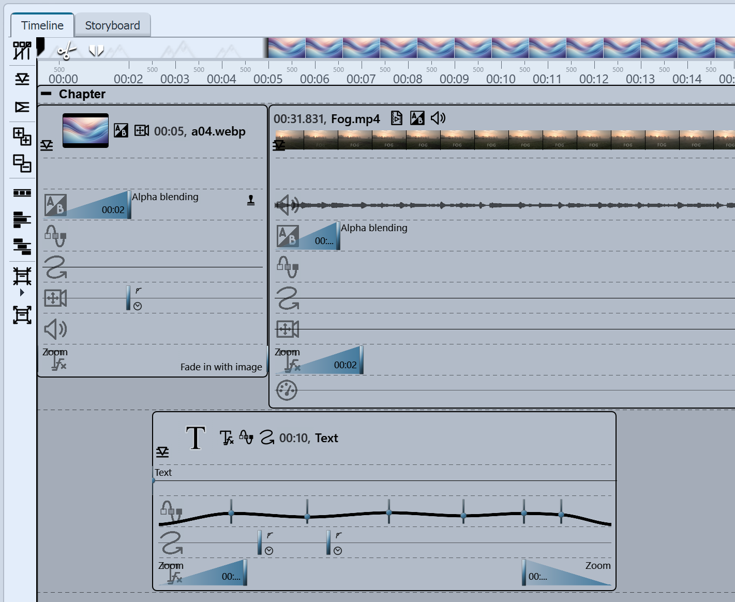Select the scissors cut tool in the toolbar
Viewport: 735px width, 602px height.
(x=66, y=51)
